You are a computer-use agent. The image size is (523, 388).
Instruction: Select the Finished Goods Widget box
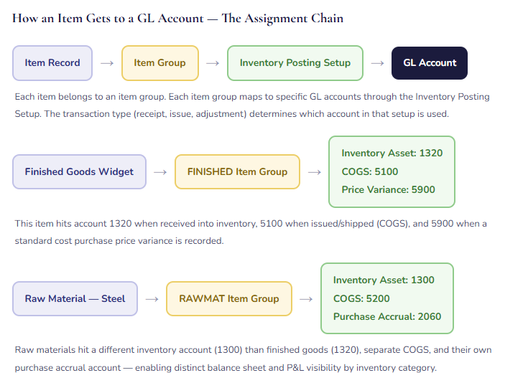(79, 172)
